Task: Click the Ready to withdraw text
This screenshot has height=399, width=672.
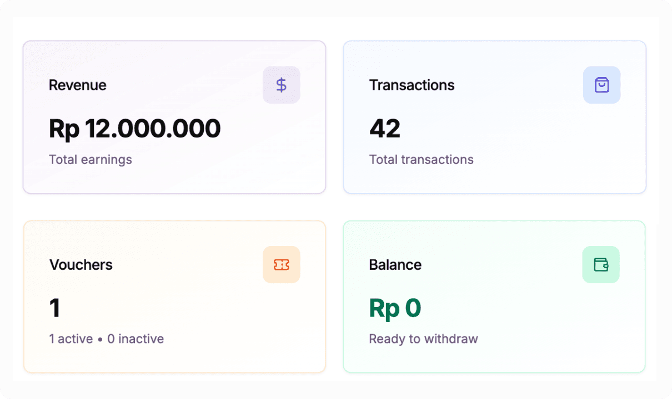Action: tap(423, 339)
